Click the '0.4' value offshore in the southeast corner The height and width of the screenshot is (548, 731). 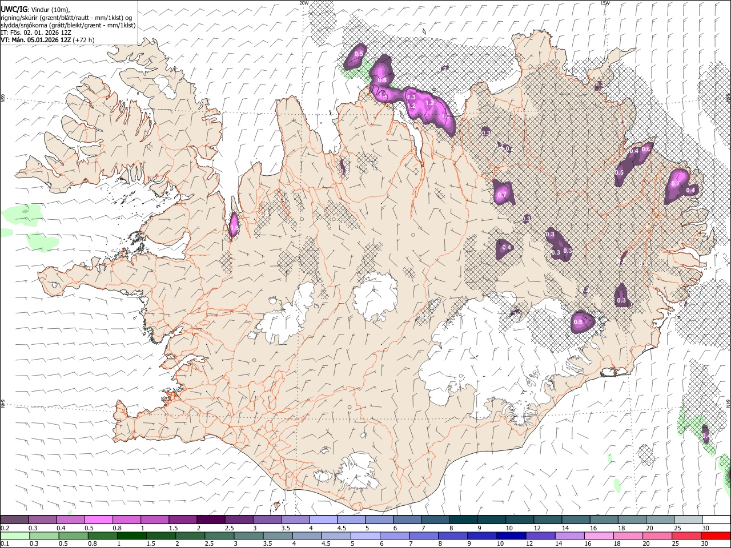(x=706, y=436)
